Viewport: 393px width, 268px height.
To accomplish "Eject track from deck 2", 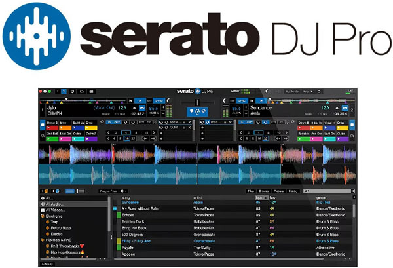I will tap(337, 108).
